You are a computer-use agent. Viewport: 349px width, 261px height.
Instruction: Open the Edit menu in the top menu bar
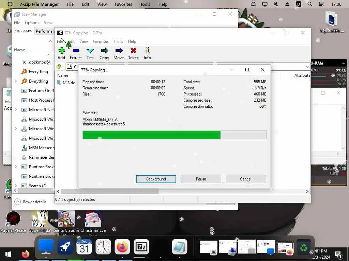[x=86, y=4]
